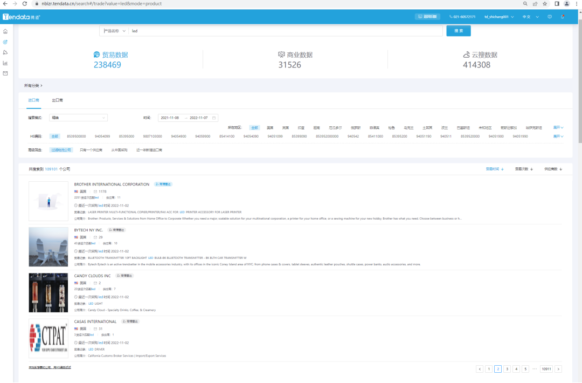
Task: Open the 贸易数据 238469 section
Action: 110,60
